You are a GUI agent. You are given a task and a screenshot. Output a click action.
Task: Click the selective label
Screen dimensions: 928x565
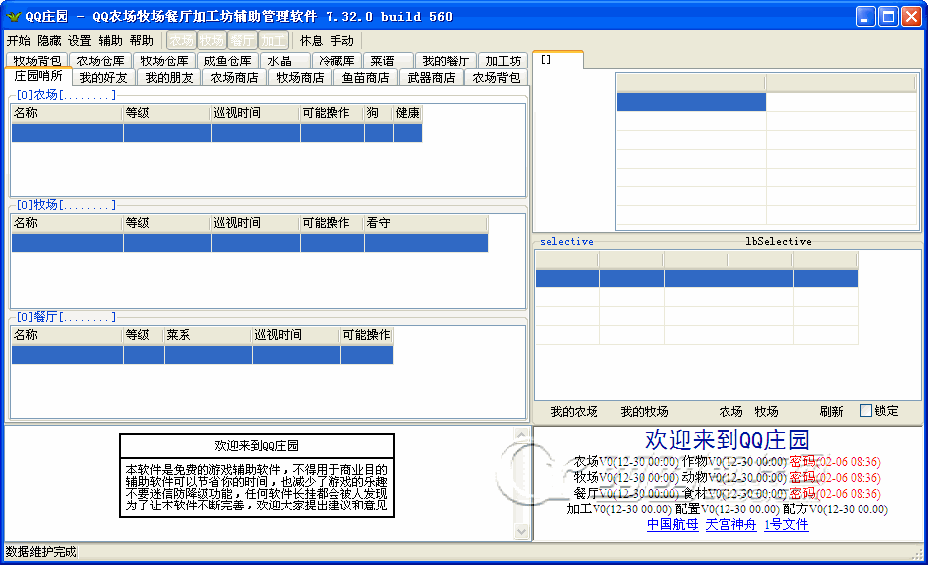tap(567, 241)
